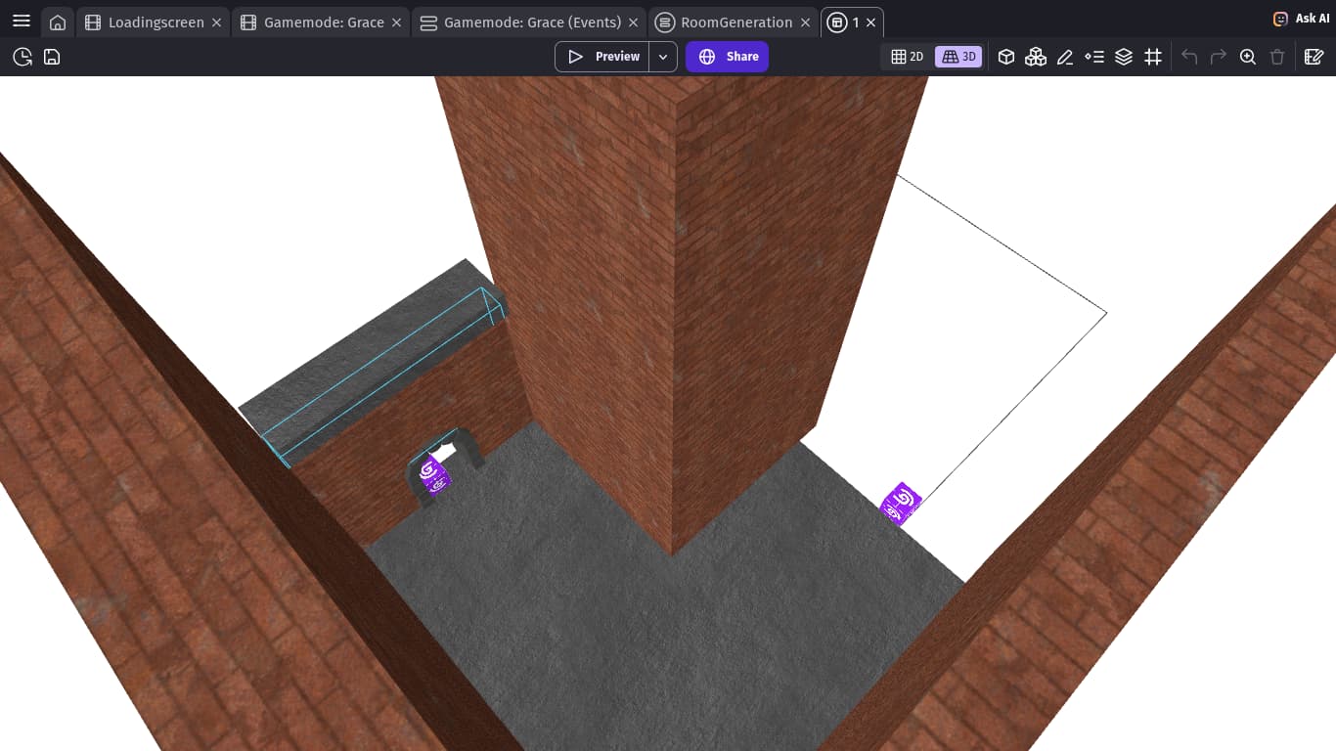The height and width of the screenshot is (751, 1336).
Task: Open the Ask AI assistant
Action: (1301, 19)
